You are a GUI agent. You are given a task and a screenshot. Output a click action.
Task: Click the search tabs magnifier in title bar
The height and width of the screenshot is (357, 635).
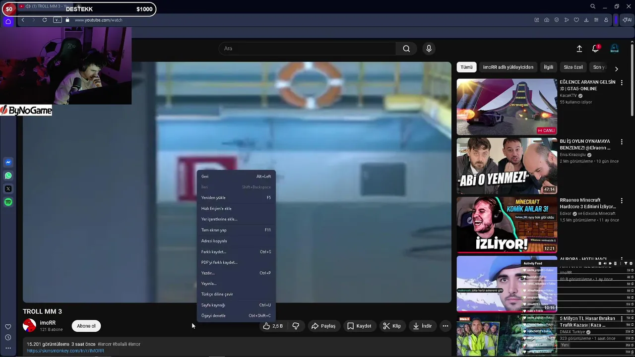point(593,6)
